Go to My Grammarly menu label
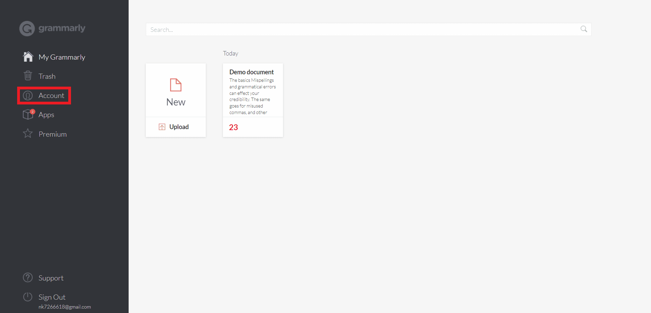651x313 pixels. point(62,57)
